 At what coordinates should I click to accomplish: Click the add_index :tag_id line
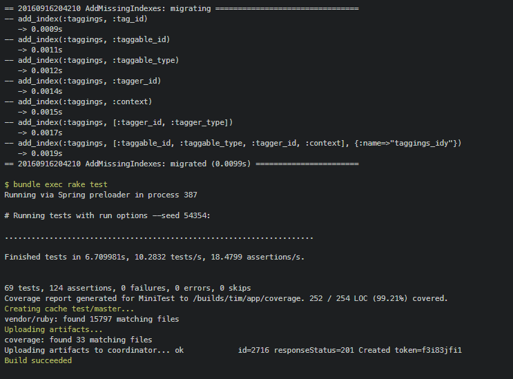pos(76,19)
